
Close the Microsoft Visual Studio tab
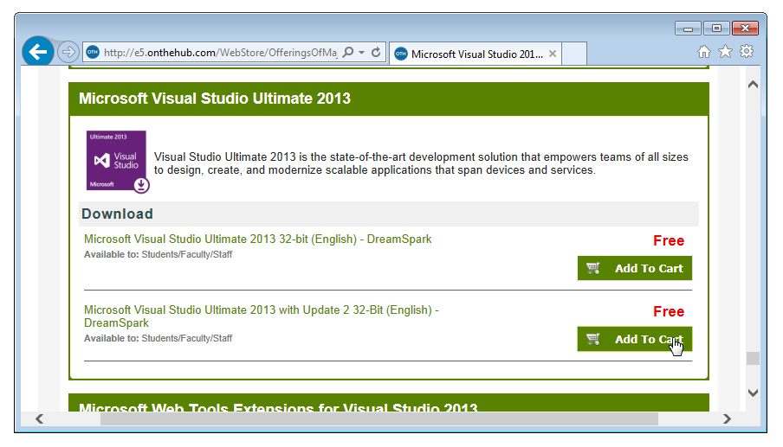[553, 54]
